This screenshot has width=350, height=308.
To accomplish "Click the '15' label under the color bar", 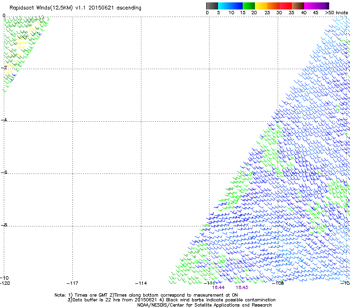I will tap(243, 13).
